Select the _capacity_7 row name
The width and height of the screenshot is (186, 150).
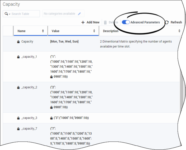[x=29, y=128]
